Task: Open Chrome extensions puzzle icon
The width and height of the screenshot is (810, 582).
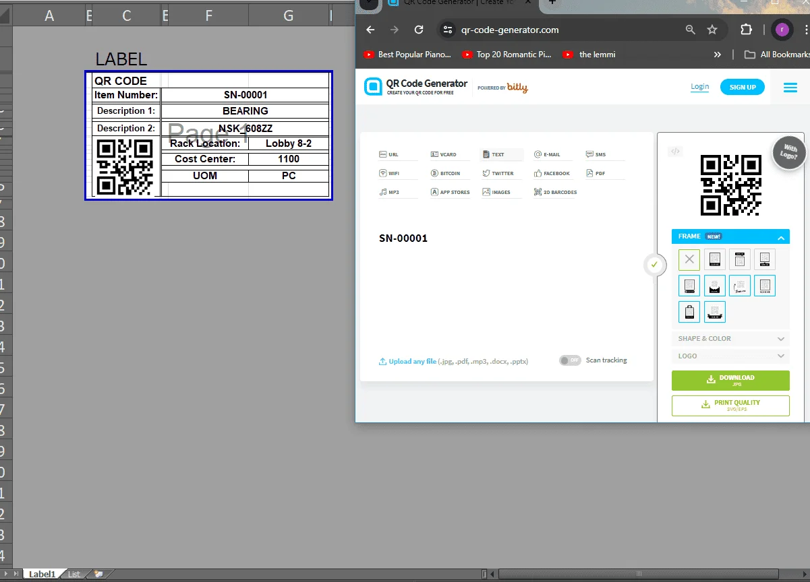Action: (746, 30)
